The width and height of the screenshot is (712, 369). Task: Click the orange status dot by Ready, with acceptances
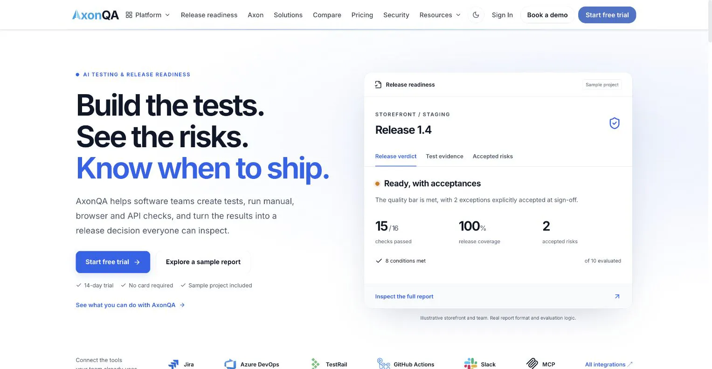point(377,184)
